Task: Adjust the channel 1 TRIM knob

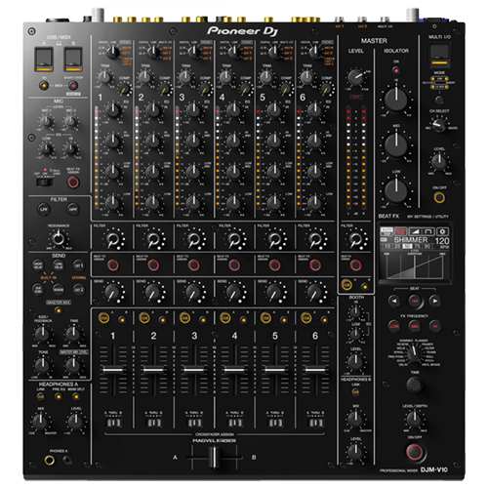Action: click(104, 77)
